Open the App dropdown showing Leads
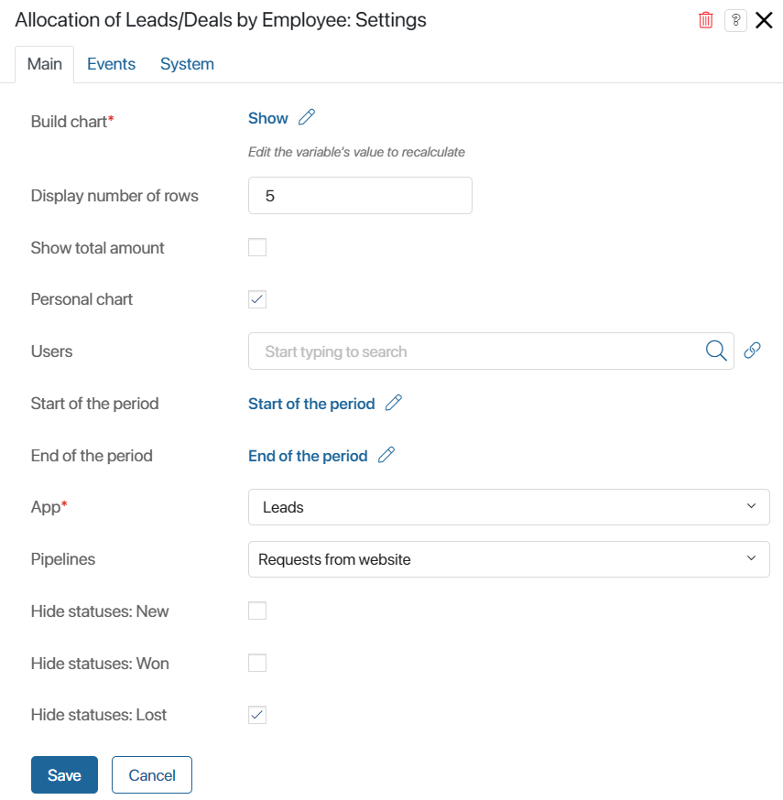This screenshot has height=800, width=783. point(509,507)
